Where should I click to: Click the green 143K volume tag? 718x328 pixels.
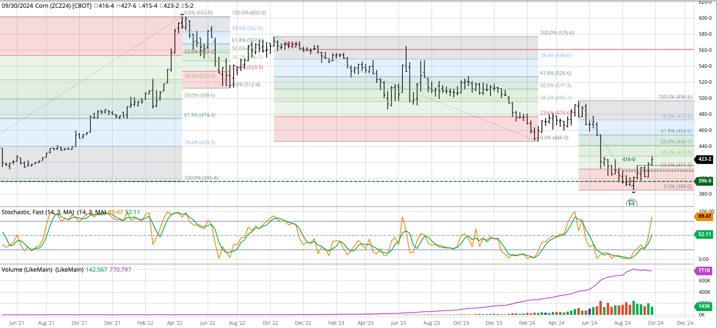point(704,306)
